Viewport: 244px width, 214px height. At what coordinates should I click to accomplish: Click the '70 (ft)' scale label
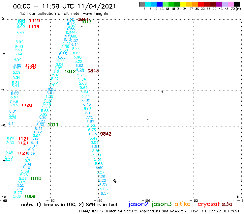click(236, 9)
